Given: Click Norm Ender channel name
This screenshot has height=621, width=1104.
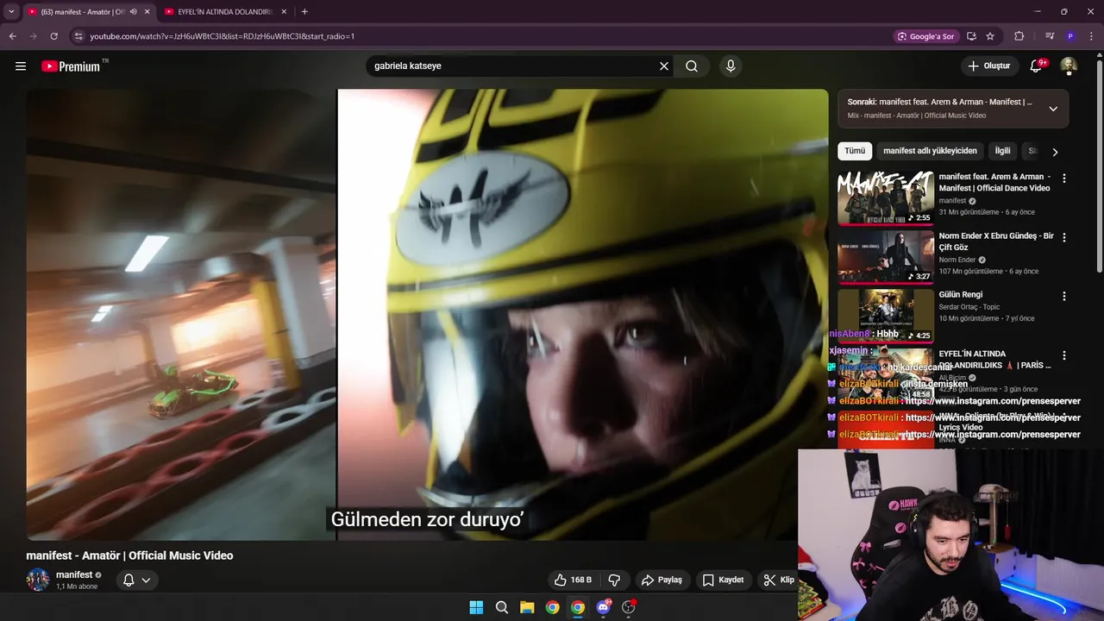Looking at the screenshot, I should pyautogui.click(x=957, y=260).
